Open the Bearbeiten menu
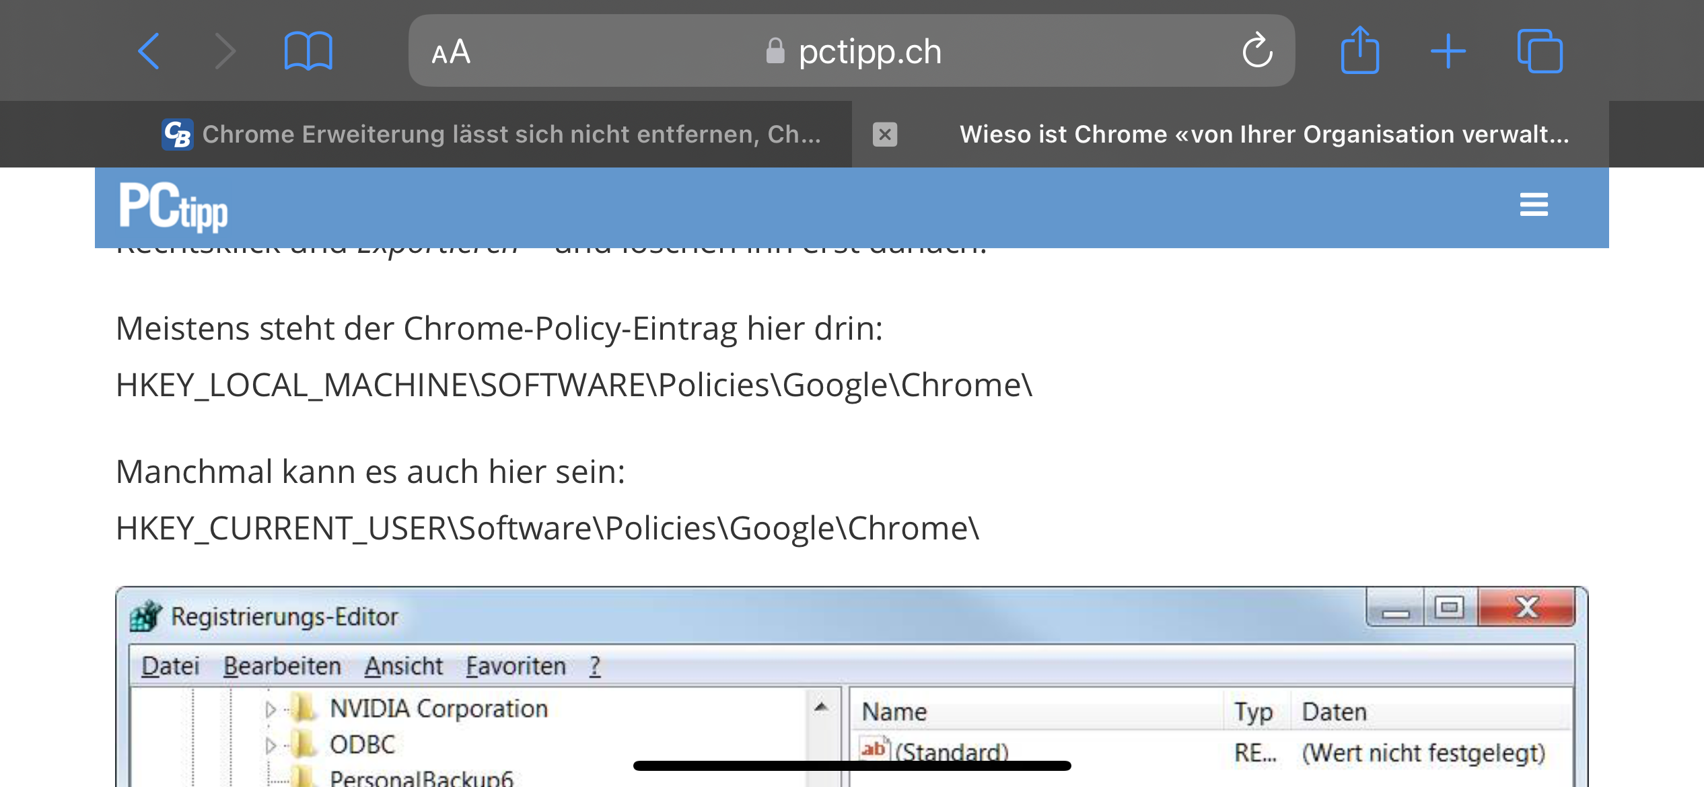The image size is (1704, 787). pyautogui.click(x=282, y=666)
